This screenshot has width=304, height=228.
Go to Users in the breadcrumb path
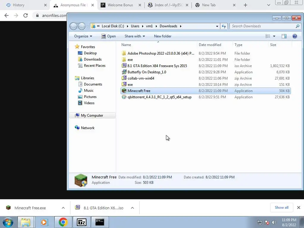(x=135, y=26)
